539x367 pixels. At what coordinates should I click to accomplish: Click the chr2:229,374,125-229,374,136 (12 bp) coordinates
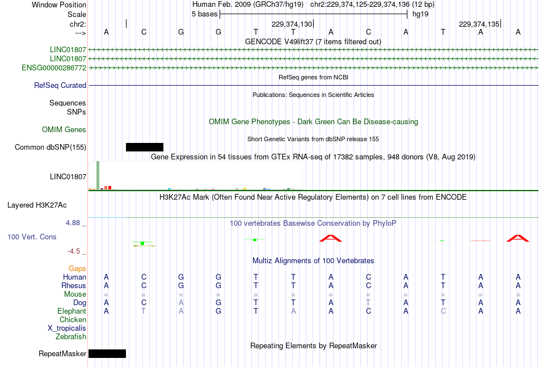pyautogui.click(x=372, y=5)
